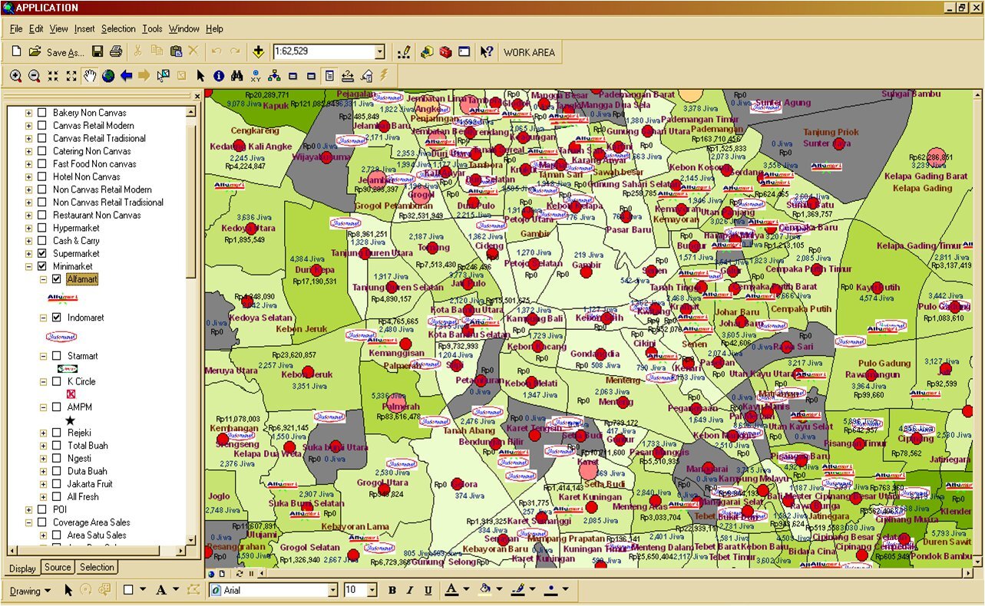
Task: Expand the Hotel Non Canvas layer
Action: tap(29, 176)
